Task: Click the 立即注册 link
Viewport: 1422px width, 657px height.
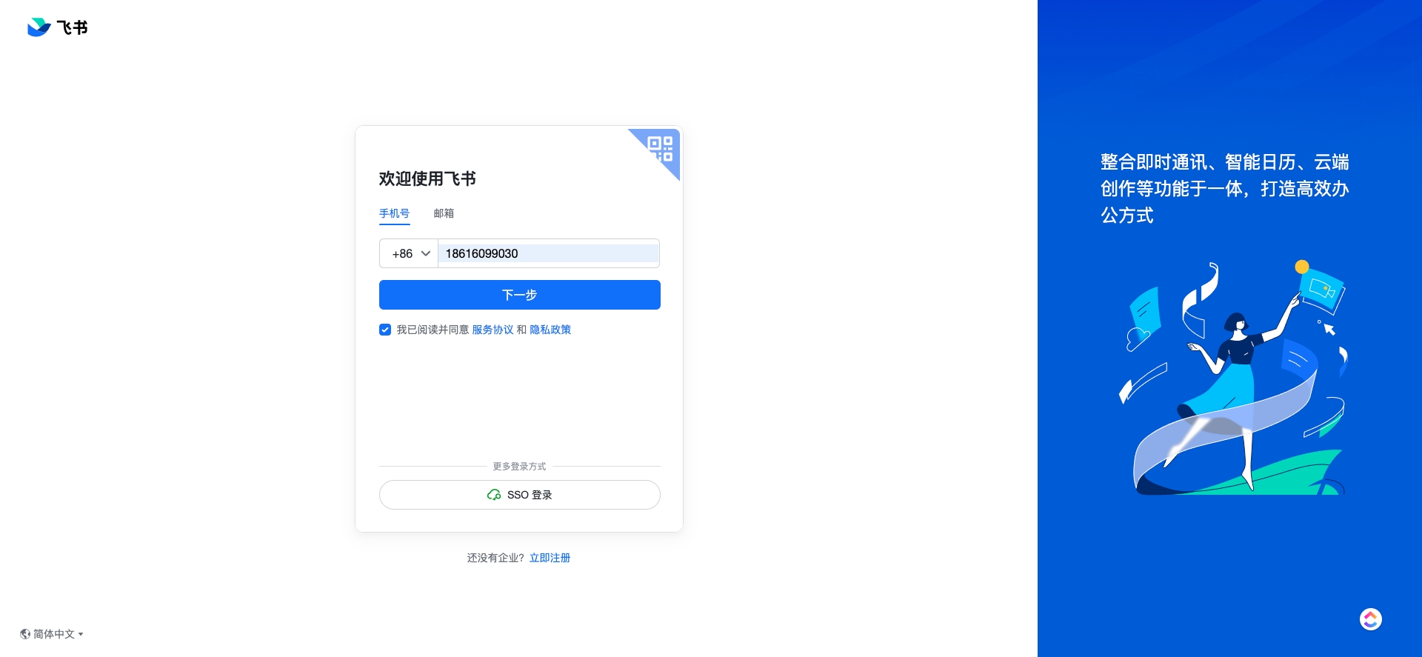Action: click(x=550, y=558)
